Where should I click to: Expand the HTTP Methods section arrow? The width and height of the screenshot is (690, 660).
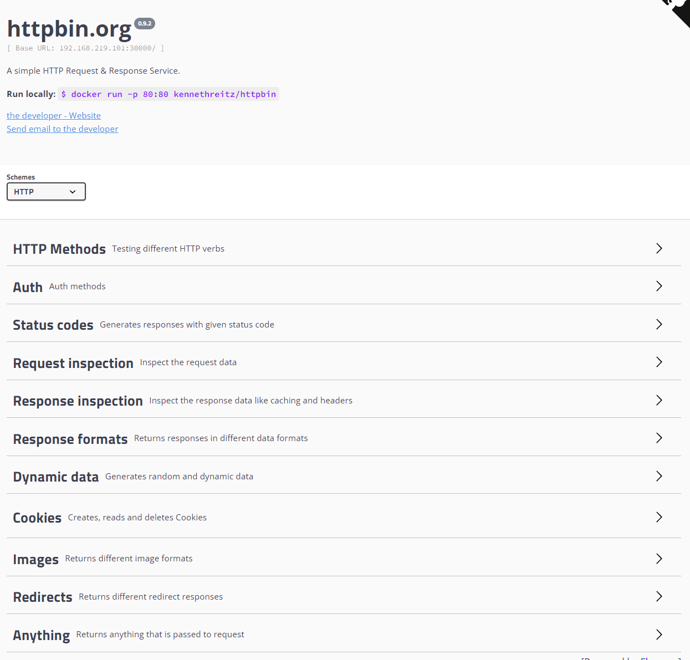pos(659,248)
